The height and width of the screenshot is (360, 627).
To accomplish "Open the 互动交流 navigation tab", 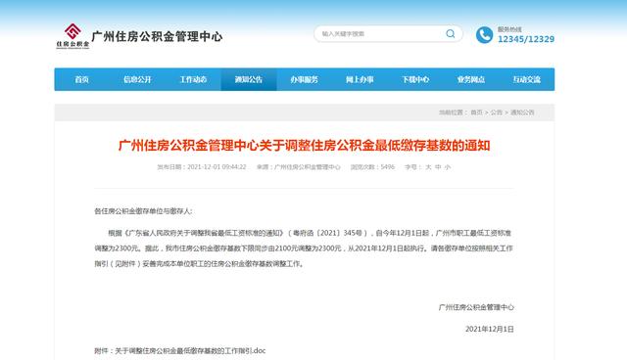I will [527, 79].
